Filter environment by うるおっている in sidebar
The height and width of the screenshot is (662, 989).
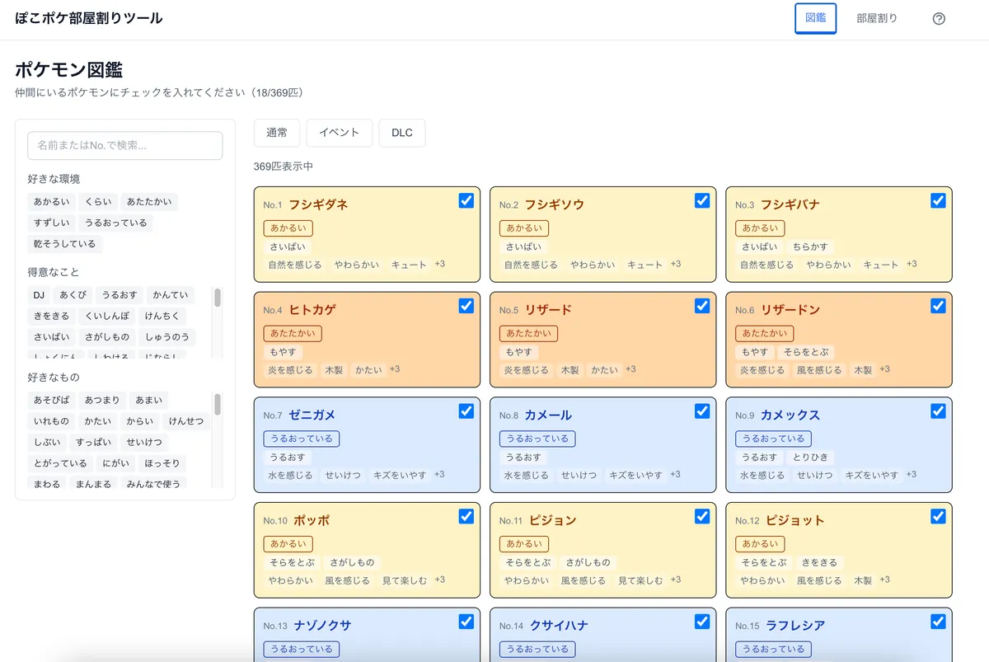click(115, 223)
